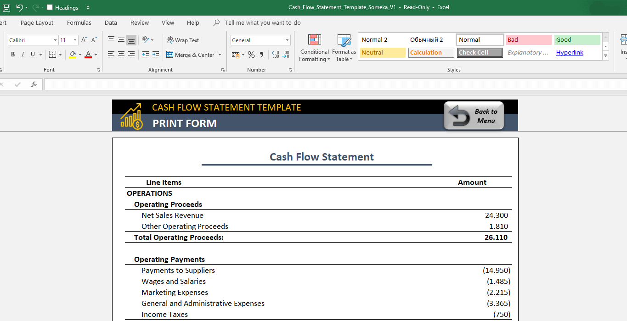Click the Borders icon
Screen dimensions: 627x321
[x=52, y=55]
